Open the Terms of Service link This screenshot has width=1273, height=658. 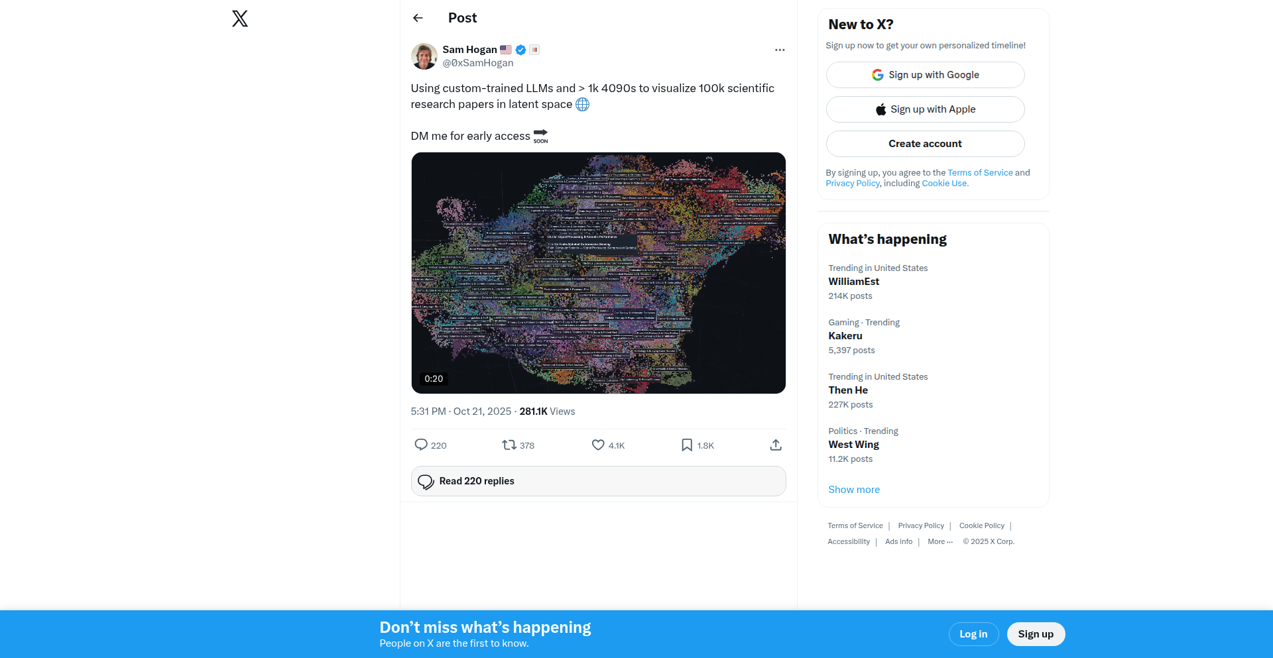[980, 173]
